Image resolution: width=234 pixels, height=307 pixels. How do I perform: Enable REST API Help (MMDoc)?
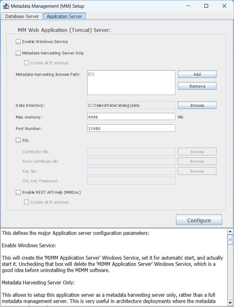point(18,192)
